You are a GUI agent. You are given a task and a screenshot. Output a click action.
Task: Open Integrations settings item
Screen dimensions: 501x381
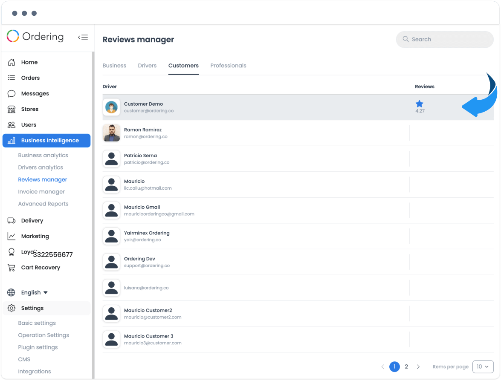pyautogui.click(x=35, y=372)
